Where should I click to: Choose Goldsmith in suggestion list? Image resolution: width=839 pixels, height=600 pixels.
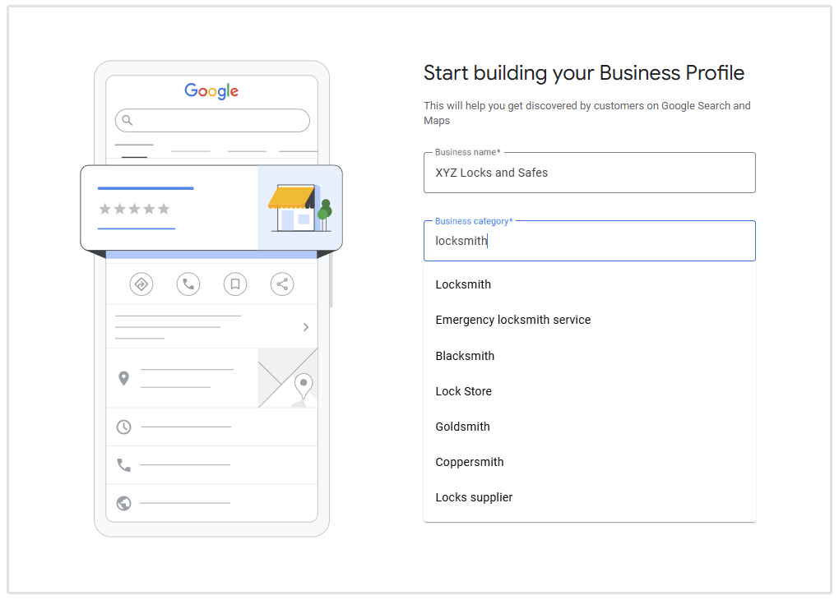tap(462, 427)
